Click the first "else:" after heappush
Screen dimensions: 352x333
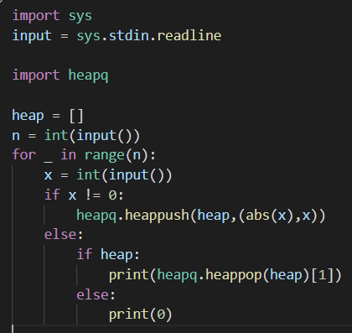[64, 235]
